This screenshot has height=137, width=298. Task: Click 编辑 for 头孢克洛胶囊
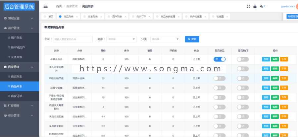275,116
